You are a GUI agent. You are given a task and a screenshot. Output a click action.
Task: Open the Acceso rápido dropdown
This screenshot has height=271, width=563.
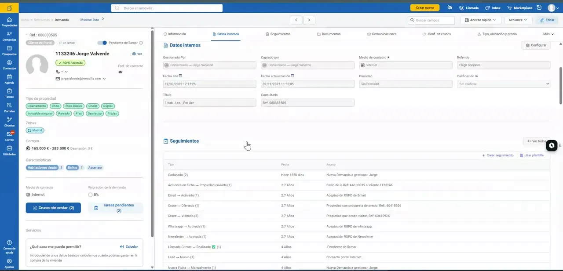pyautogui.click(x=480, y=20)
